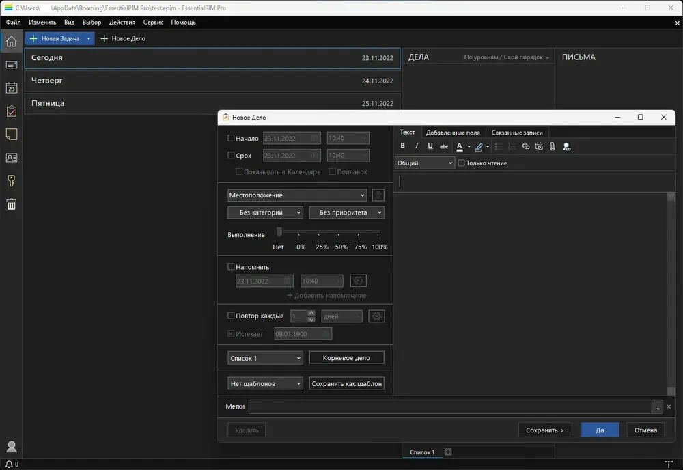Open the Без категории dropdown

click(x=265, y=212)
